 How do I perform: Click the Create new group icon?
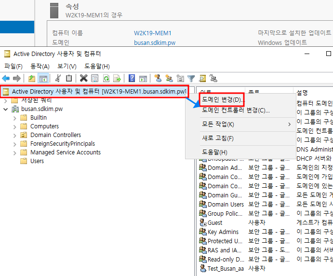(169, 79)
